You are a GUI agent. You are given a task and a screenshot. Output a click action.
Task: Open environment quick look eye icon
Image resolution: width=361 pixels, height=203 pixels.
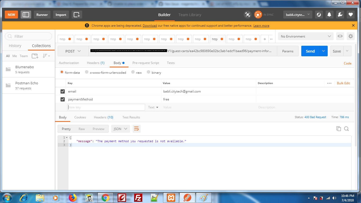(340, 36)
